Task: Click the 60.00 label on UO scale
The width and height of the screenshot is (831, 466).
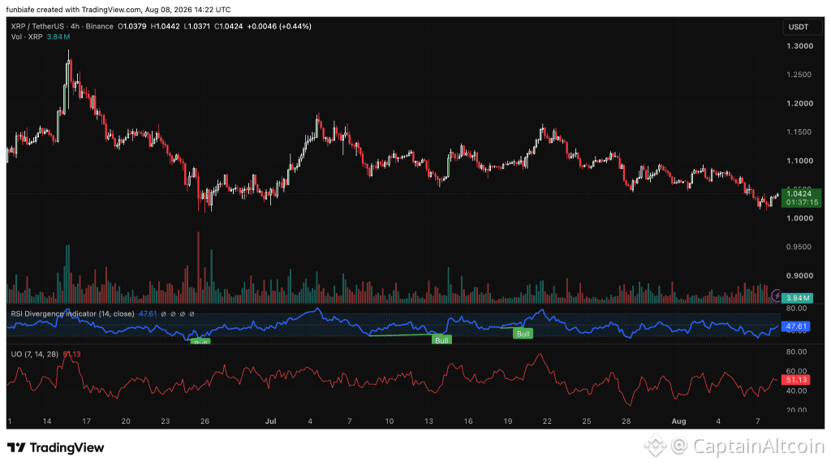Action: point(797,371)
